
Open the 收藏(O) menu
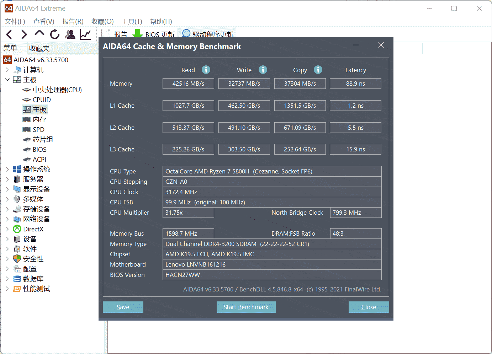102,21
